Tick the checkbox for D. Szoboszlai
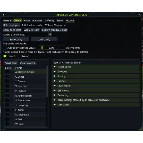Screen dimensions: 143x143 (x=7, y=114)
